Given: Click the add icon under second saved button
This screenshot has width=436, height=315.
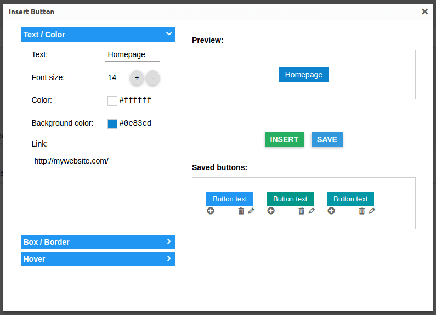Looking at the screenshot, I should click(271, 211).
